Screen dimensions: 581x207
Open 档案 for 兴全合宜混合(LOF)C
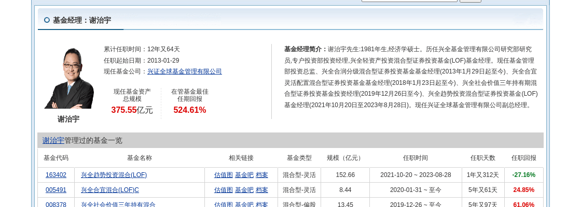point(261,190)
